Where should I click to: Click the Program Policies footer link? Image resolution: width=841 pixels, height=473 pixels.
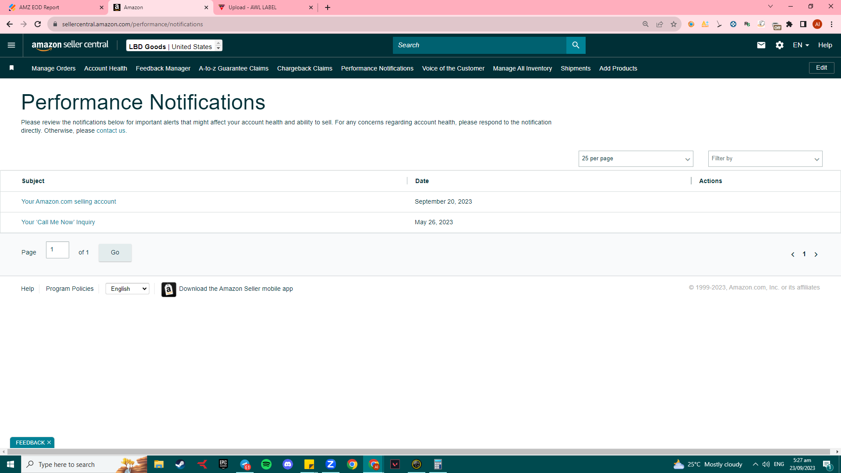tap(70, 289)
